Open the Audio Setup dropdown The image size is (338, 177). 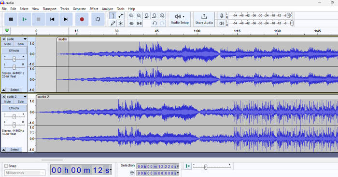(x=180, y=19)
